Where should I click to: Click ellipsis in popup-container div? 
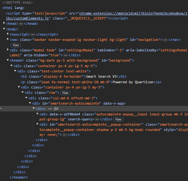65,135
